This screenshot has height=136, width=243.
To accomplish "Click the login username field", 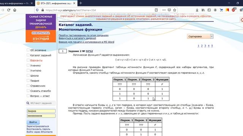I will coord(41,111).
